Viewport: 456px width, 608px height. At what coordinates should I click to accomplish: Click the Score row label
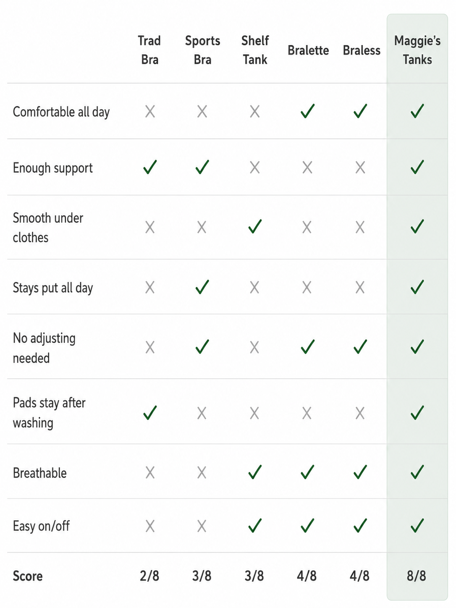(28, 576)
